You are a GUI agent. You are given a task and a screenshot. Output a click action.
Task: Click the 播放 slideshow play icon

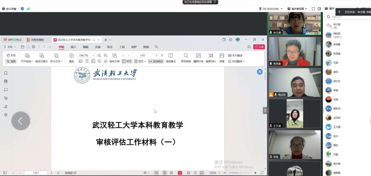pos(71,55)
